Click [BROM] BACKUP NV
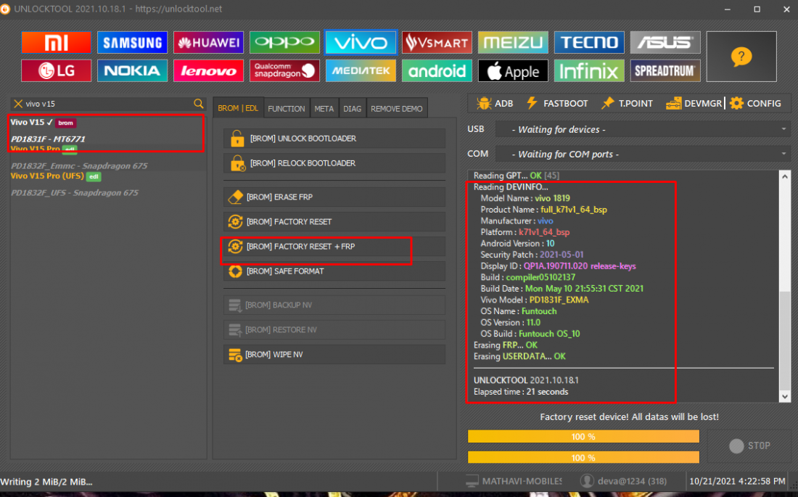Screen dimensions: 798x497 [334, 305]
